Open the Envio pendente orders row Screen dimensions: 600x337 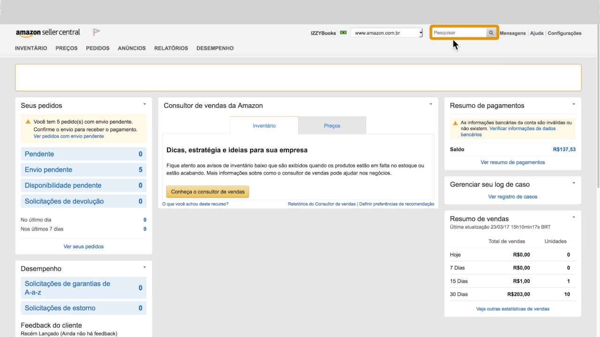(83, 169)
